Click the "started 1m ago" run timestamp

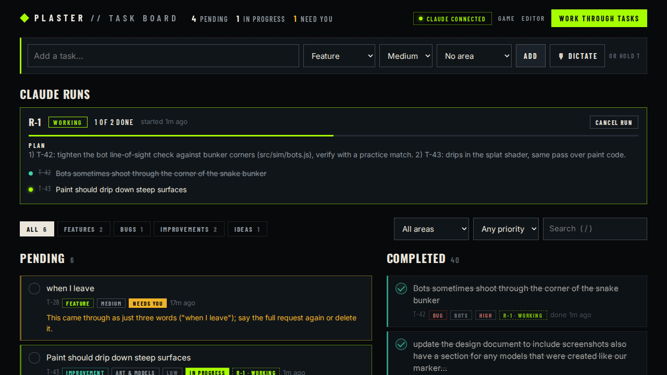(x=164, y=122)
